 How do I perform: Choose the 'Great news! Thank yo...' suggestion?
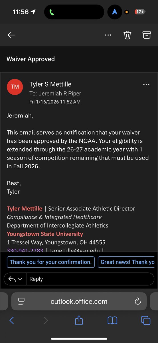127,262
